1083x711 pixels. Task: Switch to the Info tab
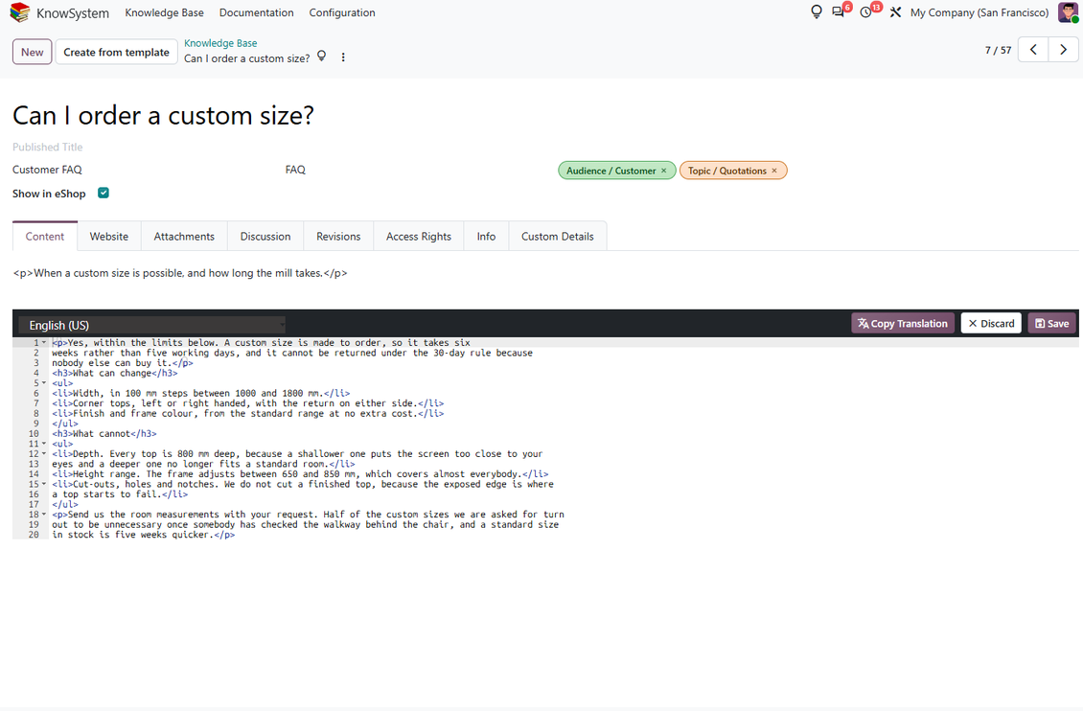pyautogui.click(x=486, y=236)
